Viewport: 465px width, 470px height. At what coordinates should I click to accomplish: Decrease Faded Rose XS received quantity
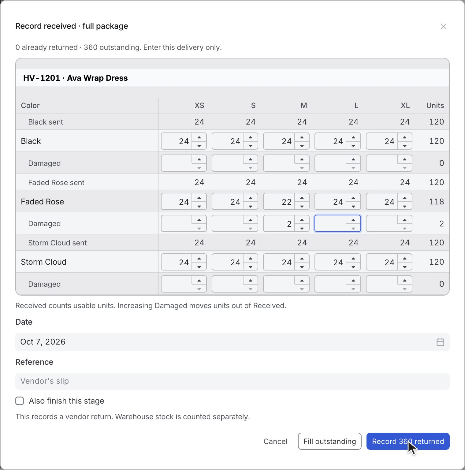click(199, 206)
